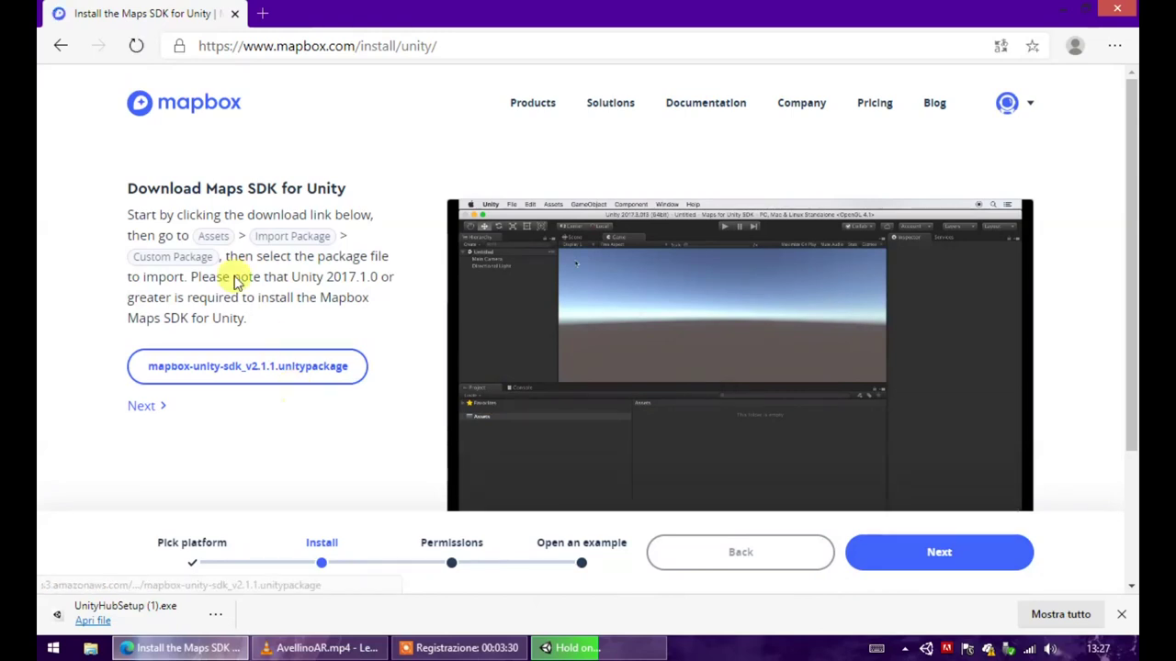Select the Open an example step
The width and height of the screenshot is (1176, 661).
coord(582,543)
